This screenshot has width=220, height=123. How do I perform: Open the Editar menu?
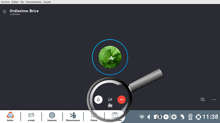click(x=15, y=2)
